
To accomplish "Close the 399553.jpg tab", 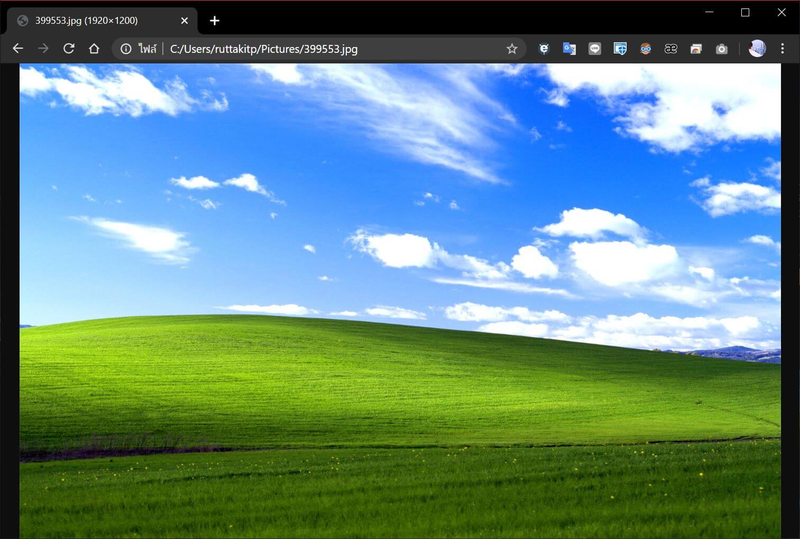I will point(185,21).
